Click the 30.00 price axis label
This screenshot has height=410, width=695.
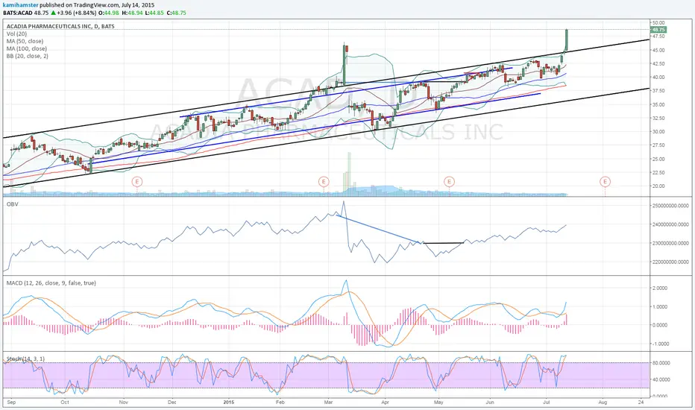click(658, 132)
